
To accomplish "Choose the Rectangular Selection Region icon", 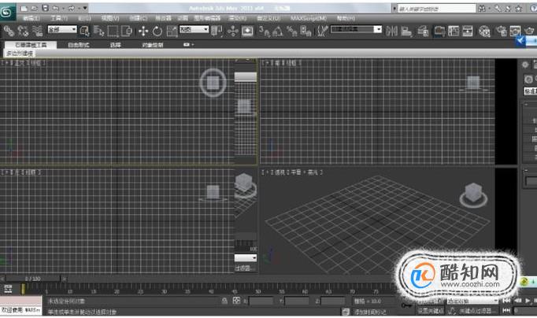I will pos(113,31).
